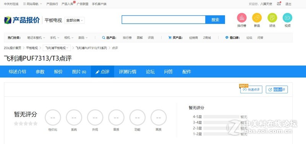
Task: Go to 平板电视 breadcrumb link
Action: tap(32, 48)
